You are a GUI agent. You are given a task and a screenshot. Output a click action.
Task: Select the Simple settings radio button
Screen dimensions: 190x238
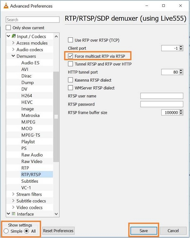(x=6, y=231)
